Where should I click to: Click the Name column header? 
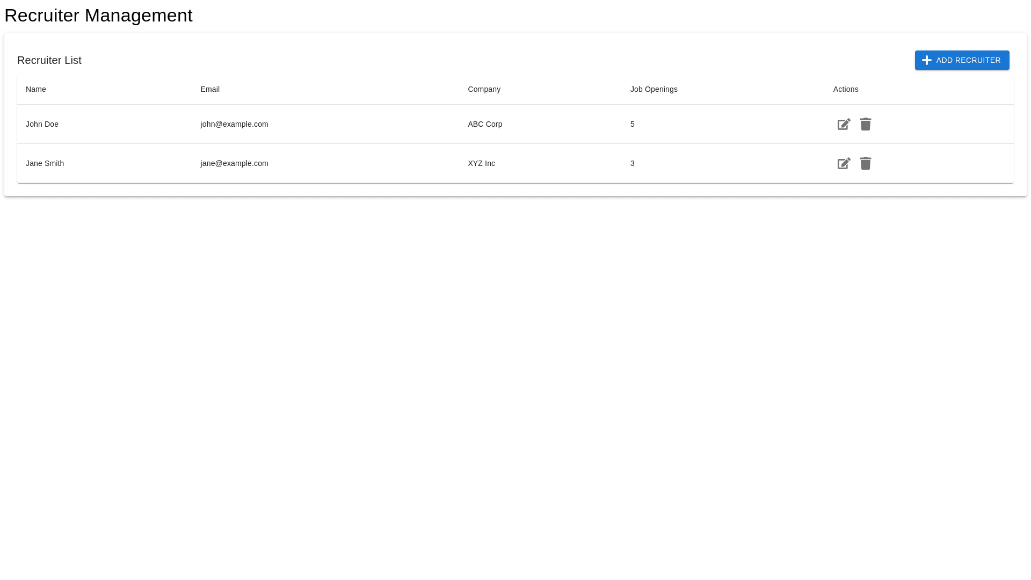click(36, 89)
